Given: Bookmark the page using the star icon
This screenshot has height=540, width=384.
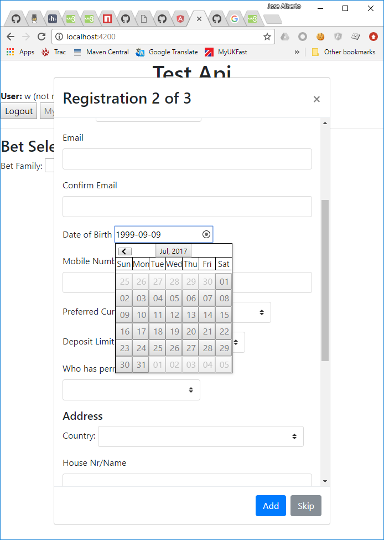Looking at the screenshot, I should point(267,37).
